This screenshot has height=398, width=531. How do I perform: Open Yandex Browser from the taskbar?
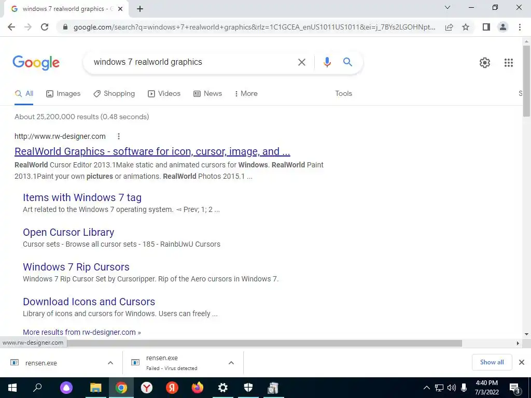point(147,388)
